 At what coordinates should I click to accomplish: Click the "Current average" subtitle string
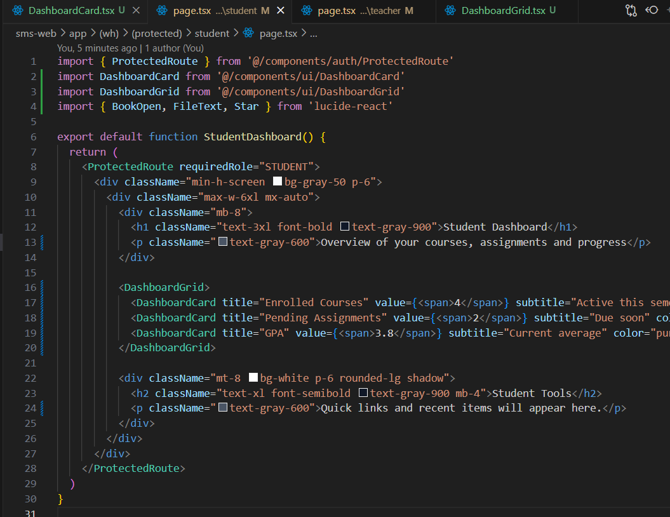[x=555, y=333]
